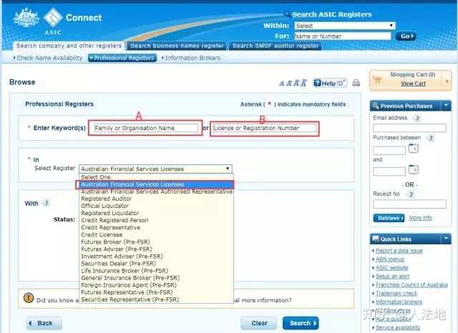Click the Shopping Cart icon
The height and width of the screenshot is (333, 458).
tap(379, 79)
